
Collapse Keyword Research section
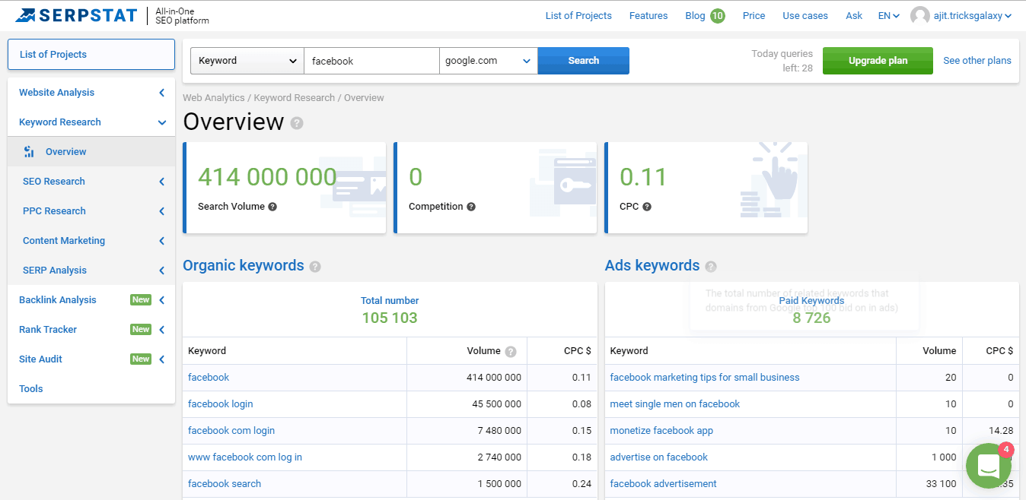(162, 122)
